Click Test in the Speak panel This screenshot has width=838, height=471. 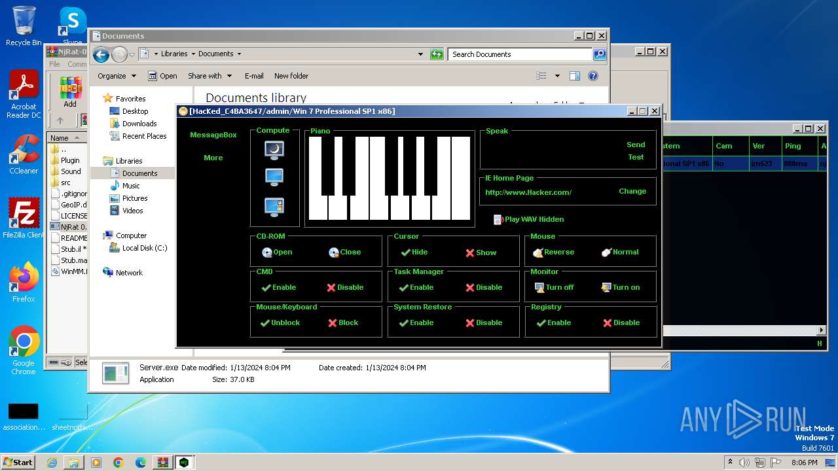[x=636, y=157]
